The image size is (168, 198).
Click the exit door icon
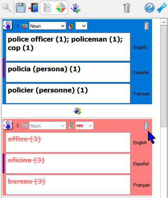[x=33, y=8]
